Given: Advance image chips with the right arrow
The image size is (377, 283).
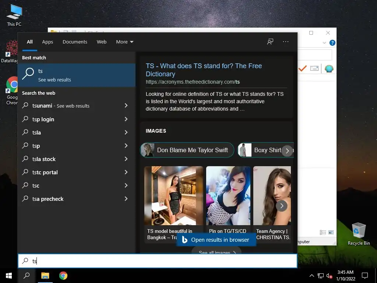Looking at the screenshot, I should pos(287,151).
